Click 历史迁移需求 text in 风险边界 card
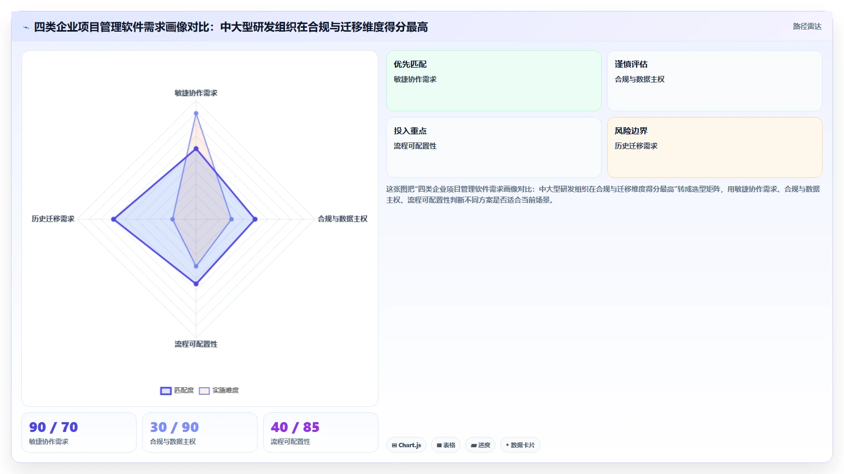844x474 pixels. [x=636, y=146]
